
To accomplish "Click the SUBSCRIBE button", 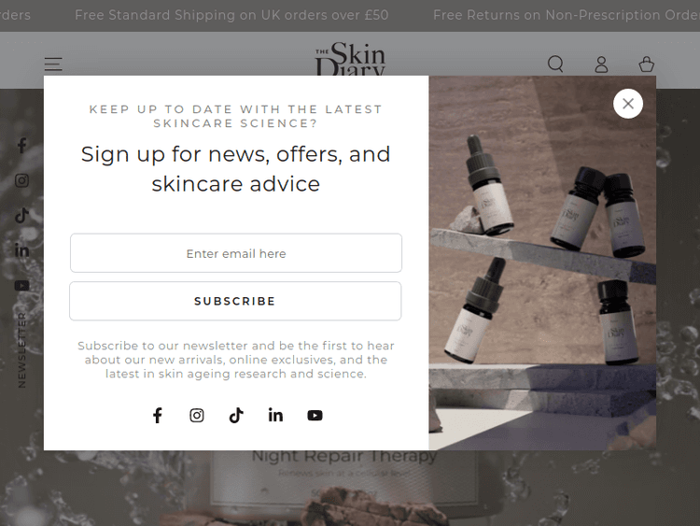I will [235, 301].
